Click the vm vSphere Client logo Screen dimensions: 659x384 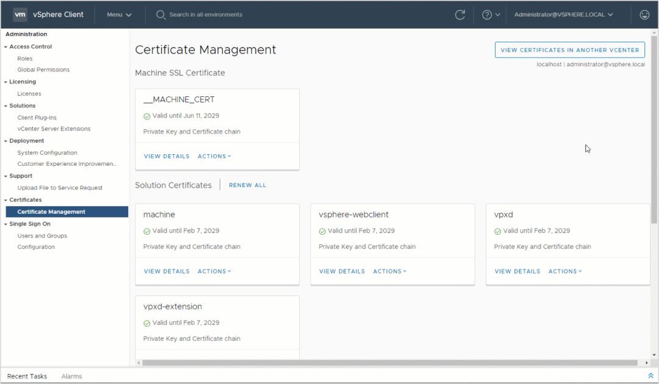point(49,14)
